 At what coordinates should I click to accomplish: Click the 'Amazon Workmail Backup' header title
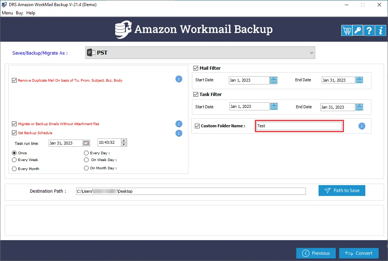204,29
